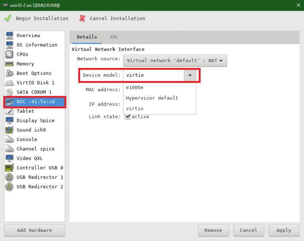Click the Device model dropdown arrow

[x=190, y=75]
